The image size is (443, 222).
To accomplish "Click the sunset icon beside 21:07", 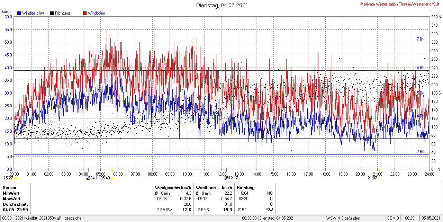I will point(379,178).
